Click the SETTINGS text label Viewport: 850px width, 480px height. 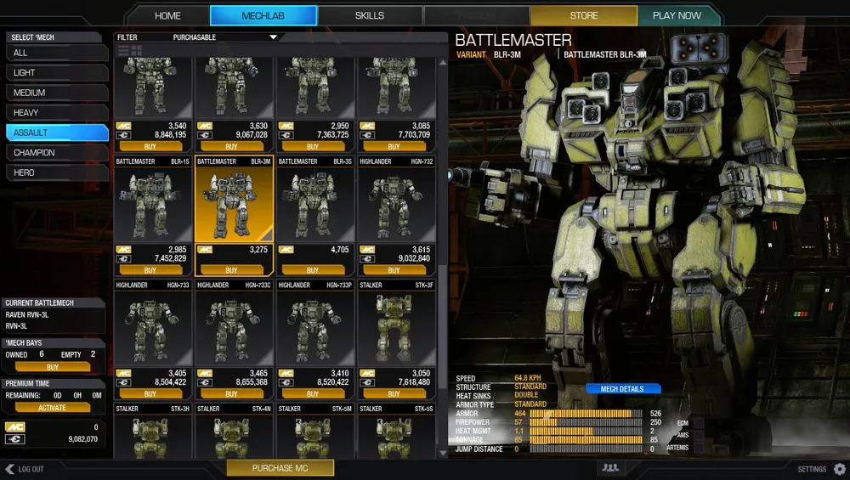pyautogui.click(x=812, y=469)
